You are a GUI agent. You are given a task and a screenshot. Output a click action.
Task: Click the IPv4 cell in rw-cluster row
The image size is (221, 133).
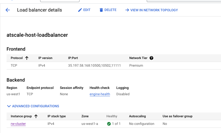coord(51,124)
